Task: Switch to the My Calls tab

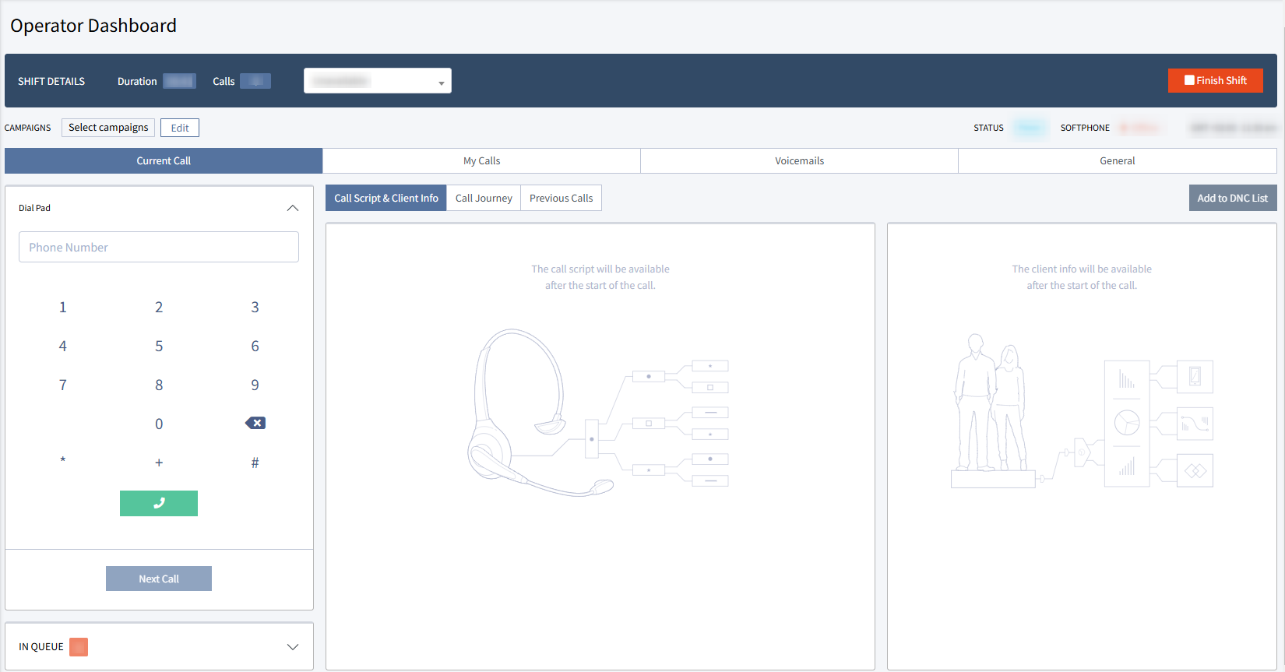Action: click(481, 161)
